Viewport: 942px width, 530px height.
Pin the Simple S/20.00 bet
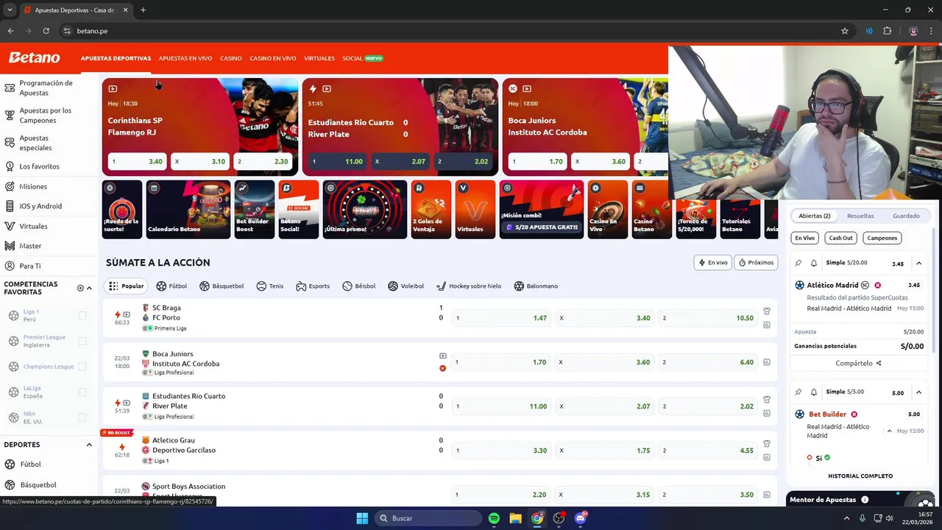coord(798,263)
